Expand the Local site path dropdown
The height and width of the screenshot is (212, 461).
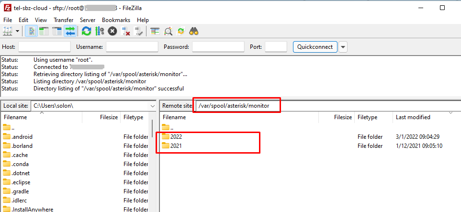152,105
